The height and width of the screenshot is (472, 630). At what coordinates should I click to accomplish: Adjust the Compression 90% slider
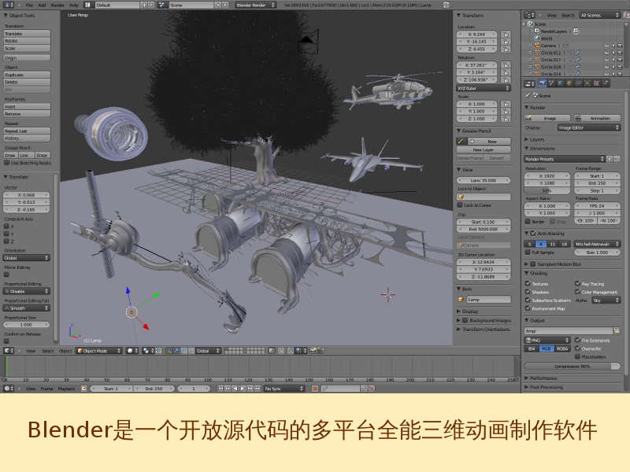(x=573, y=367)
